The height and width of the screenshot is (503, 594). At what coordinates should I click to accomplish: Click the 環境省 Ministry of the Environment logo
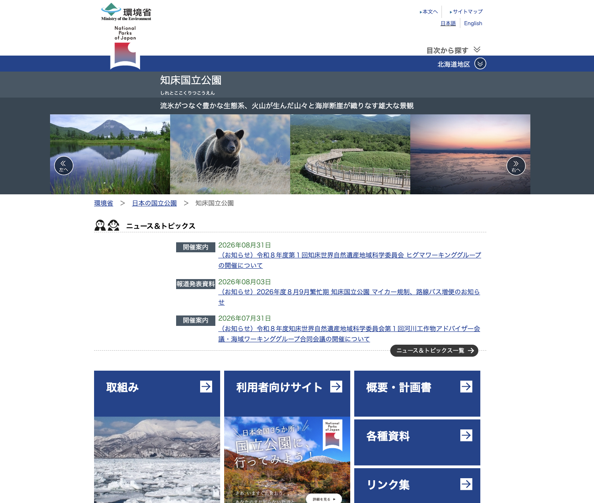point(126,12)
